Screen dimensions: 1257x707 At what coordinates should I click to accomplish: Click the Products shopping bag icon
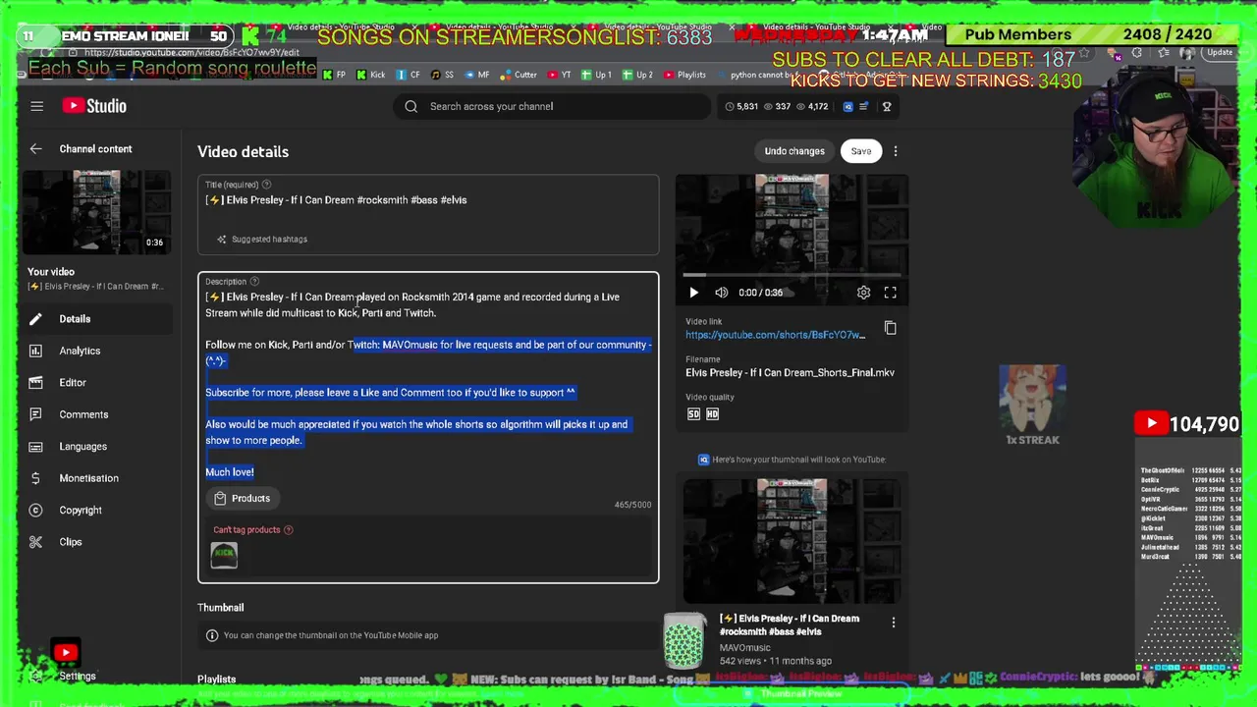coord(220,499)
